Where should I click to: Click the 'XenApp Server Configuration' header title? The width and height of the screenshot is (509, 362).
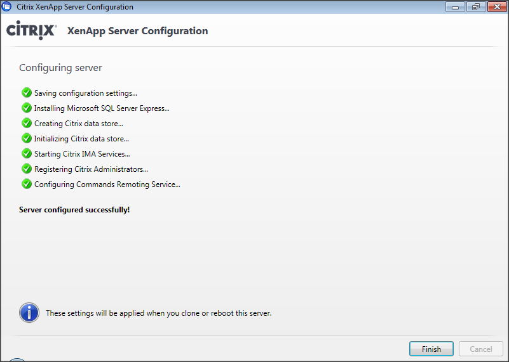pos(137,31)
